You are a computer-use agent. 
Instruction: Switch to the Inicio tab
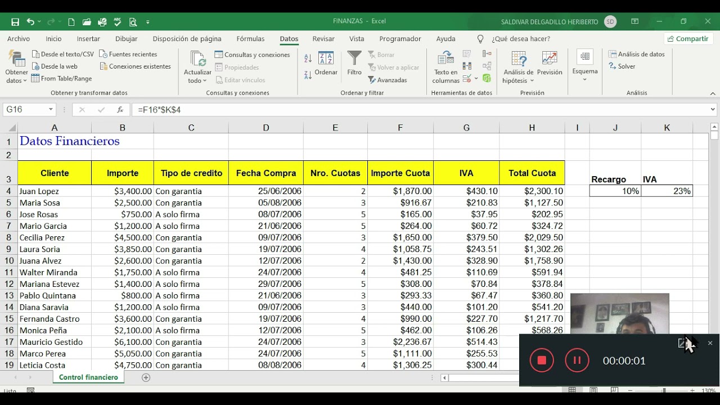pos(53,39)
